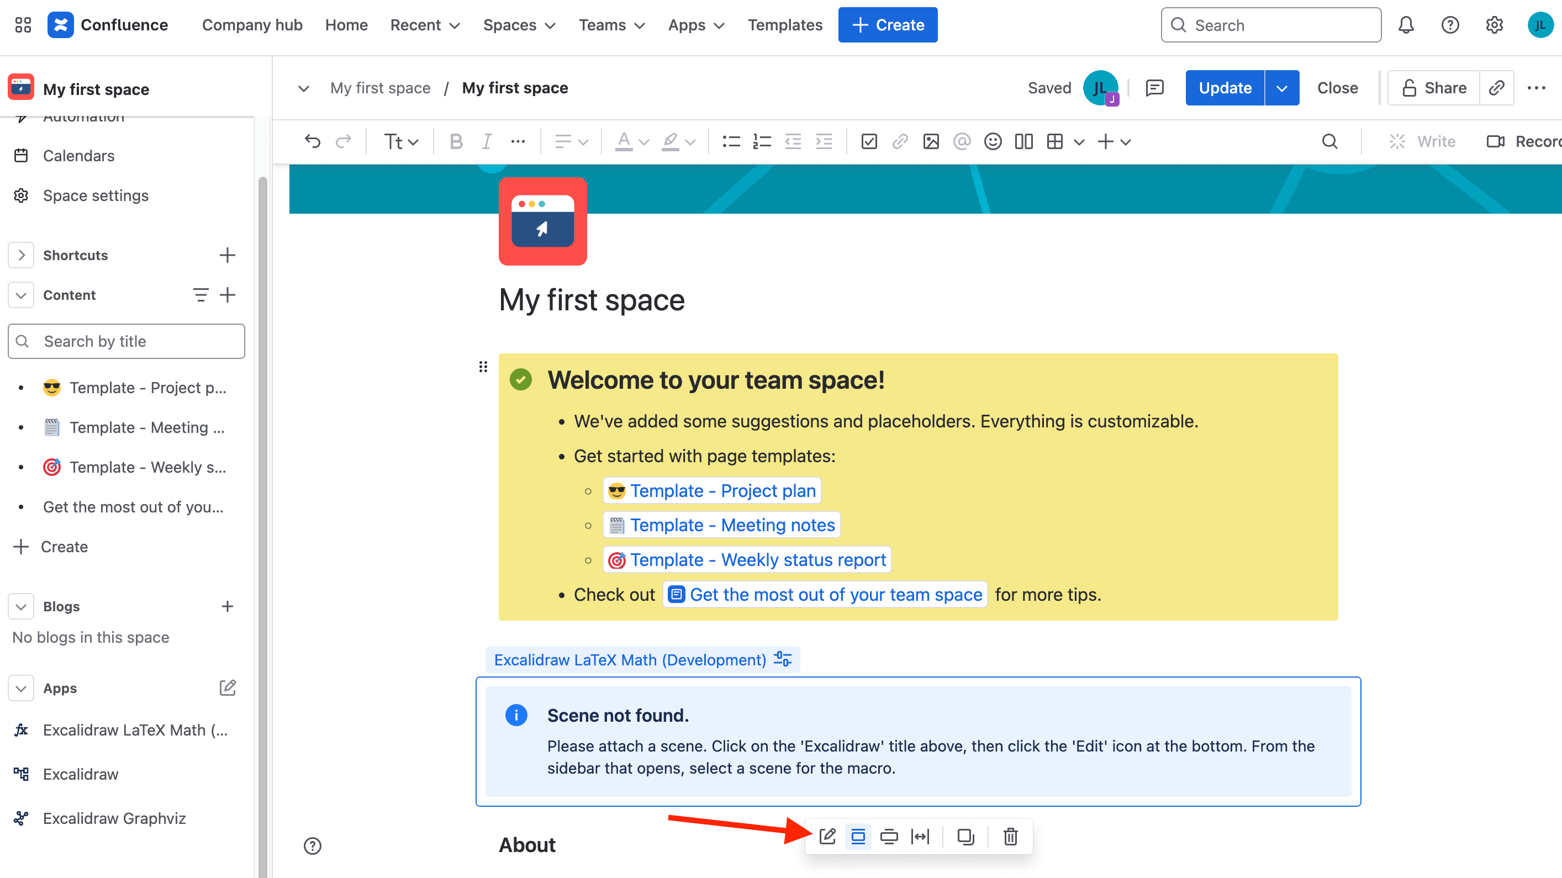Expand the Shortcuts section

(21, 255)
